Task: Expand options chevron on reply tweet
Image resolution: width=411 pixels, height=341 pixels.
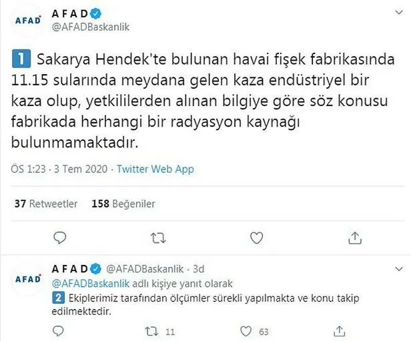Action: [399, 269]
